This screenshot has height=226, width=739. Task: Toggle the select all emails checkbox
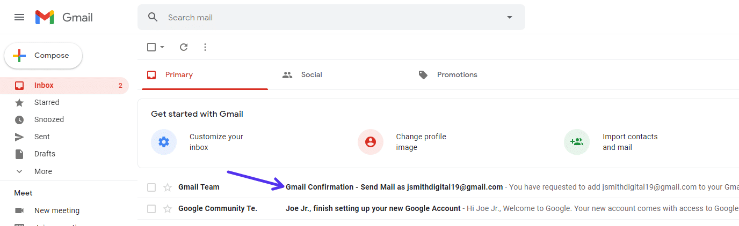(x=151, y=47)
